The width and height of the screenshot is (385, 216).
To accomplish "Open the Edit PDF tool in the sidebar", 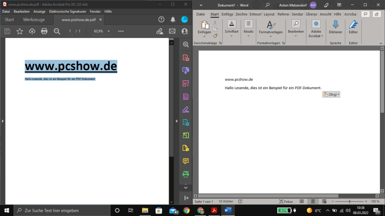I will coord(186,96).
